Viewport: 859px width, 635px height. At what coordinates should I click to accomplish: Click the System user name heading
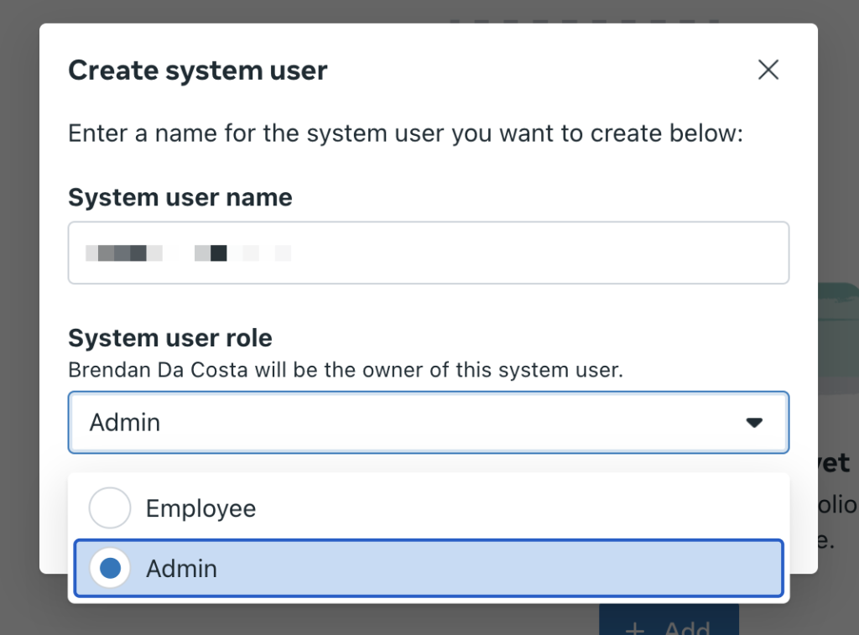[180, 197]
